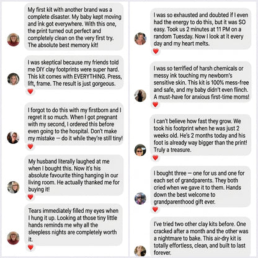Open the avatar beside the firstborn regret review
258x258 pixels.
coord(13,138)
